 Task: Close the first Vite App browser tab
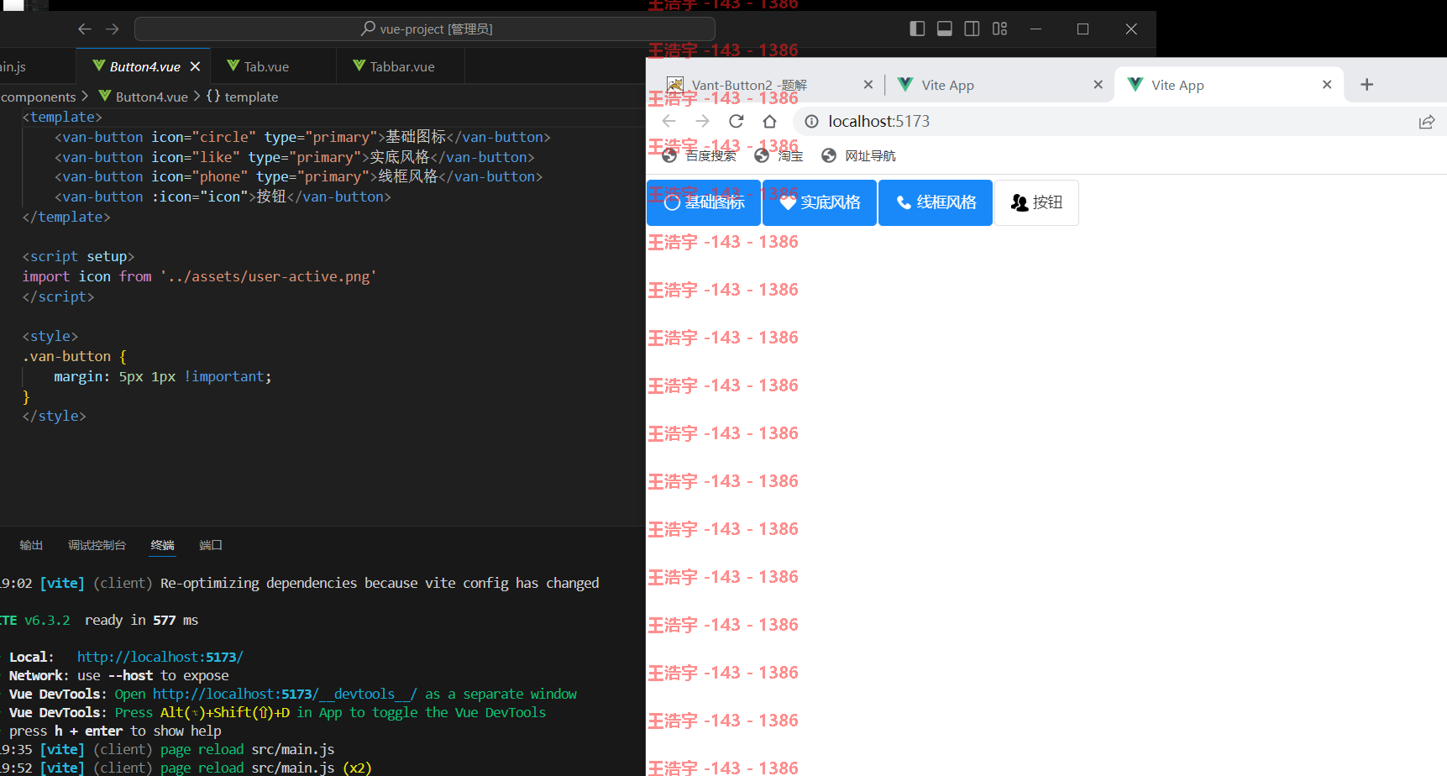1098,84
